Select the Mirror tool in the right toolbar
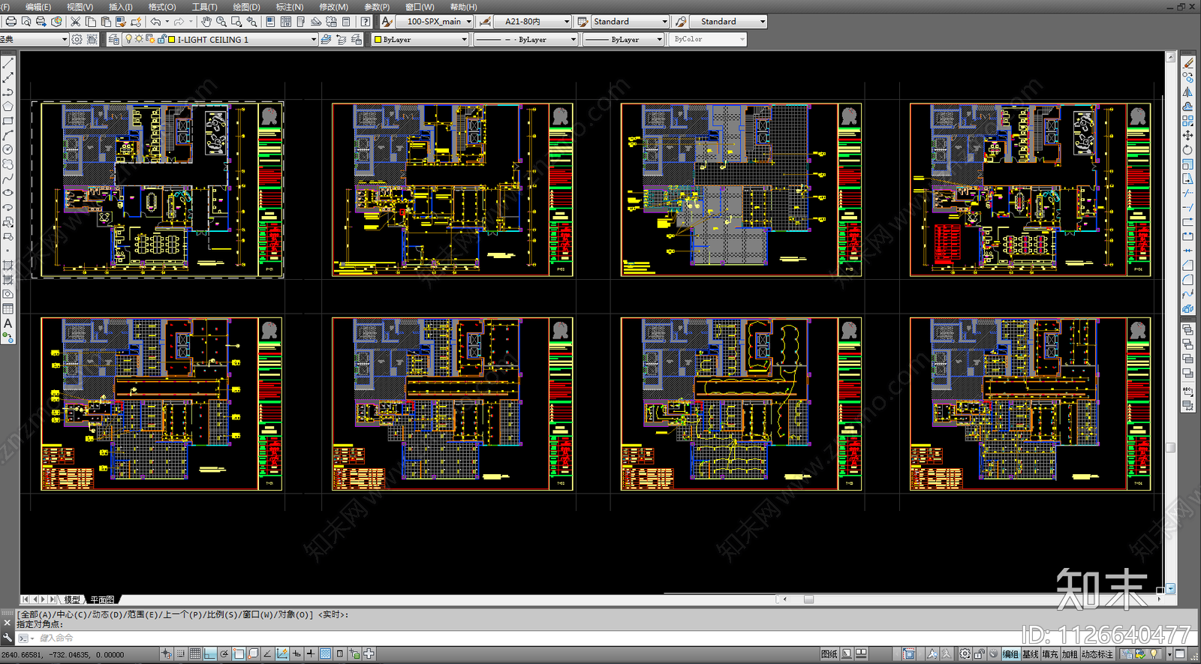 [x=1187, y=92]
